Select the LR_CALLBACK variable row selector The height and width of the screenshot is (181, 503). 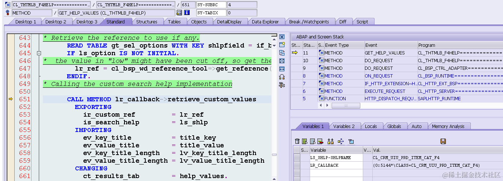tap(297, 165)
